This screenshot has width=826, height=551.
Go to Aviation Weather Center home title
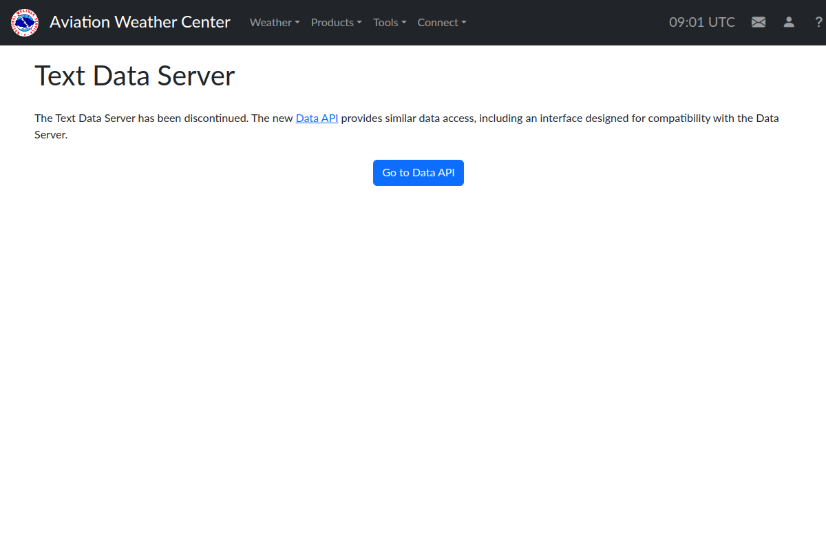tap(140, 22)
